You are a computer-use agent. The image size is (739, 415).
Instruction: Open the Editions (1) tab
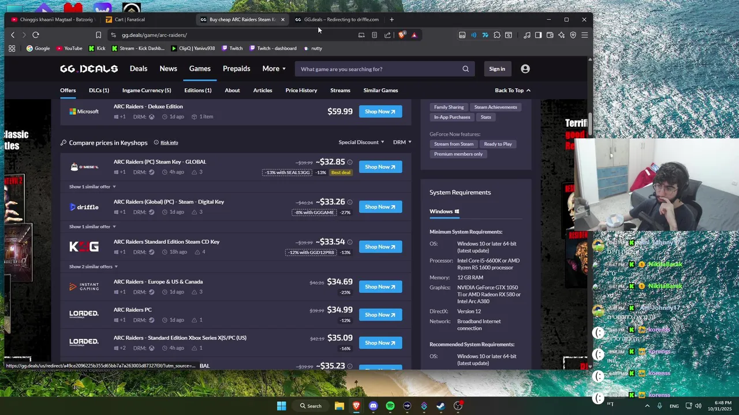click(x=198, y=90)
